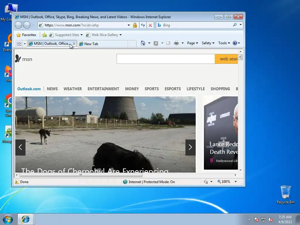This screenshot has height=225, width=300.
Task: Open the WEATHER section
Action: tap(73, 89)
